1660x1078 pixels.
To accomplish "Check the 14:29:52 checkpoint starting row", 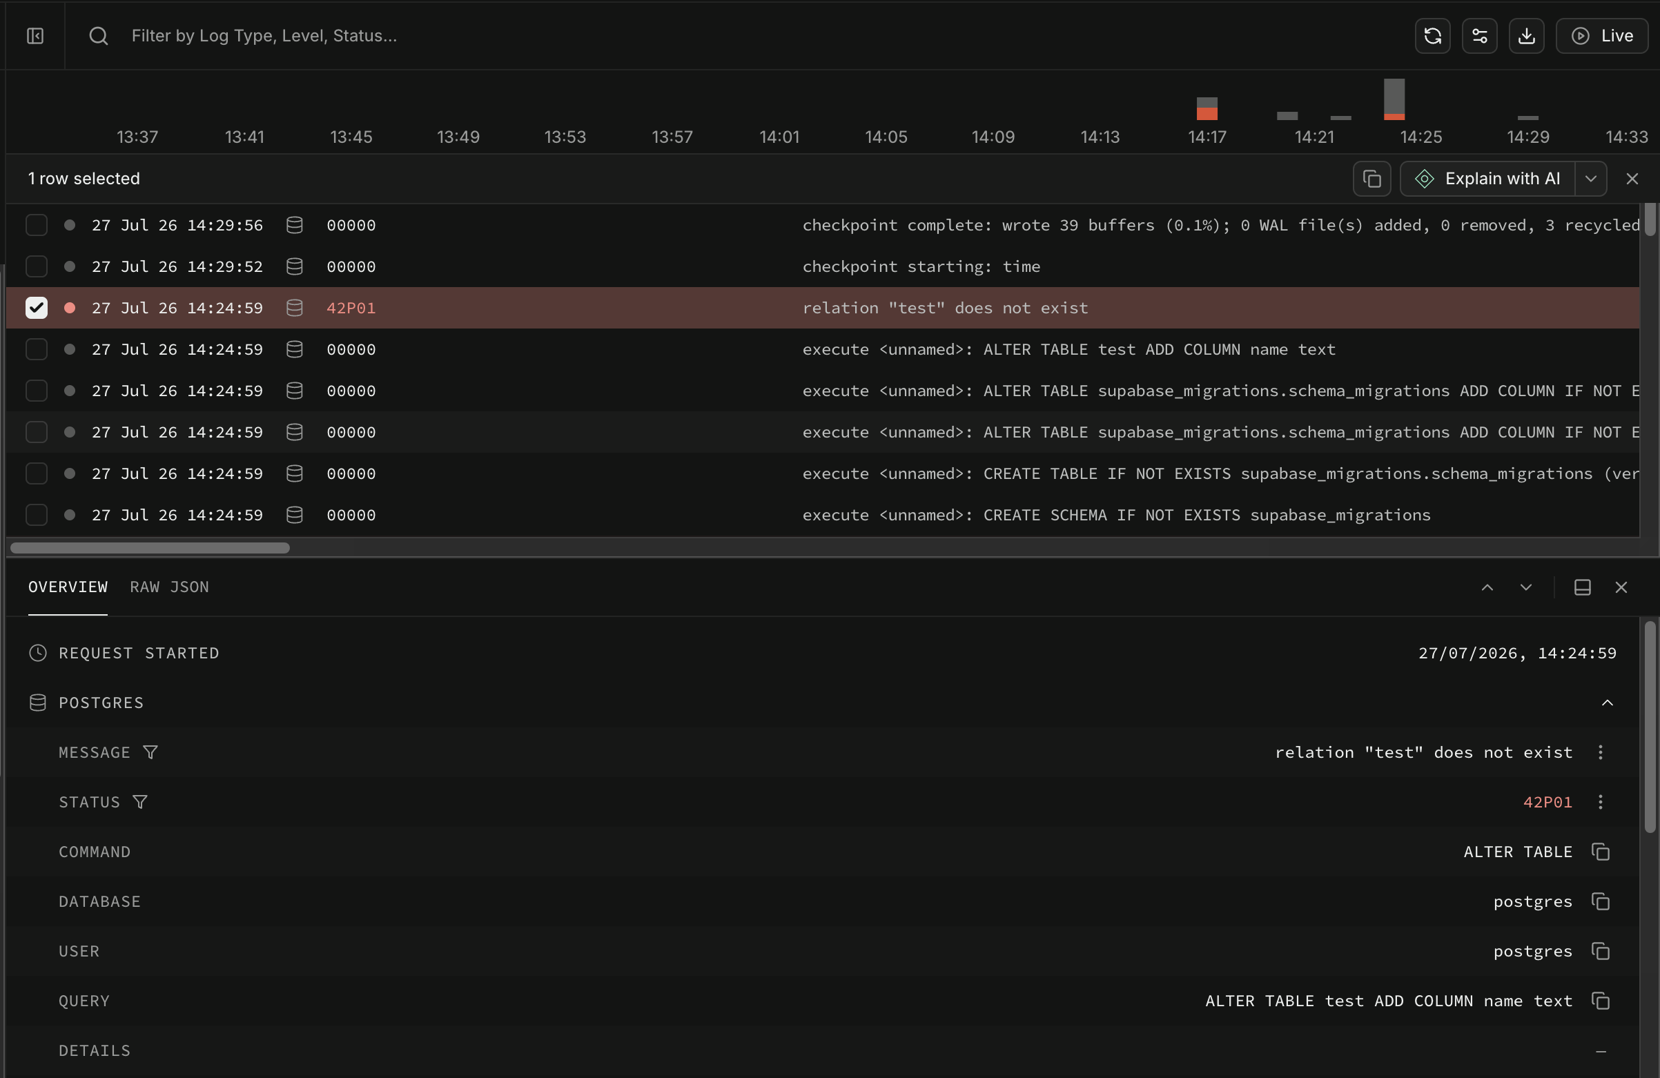I will point(37,266).
